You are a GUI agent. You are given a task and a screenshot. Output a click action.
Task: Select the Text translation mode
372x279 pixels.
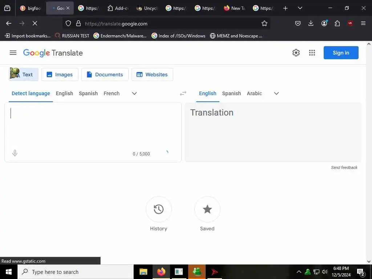pyautogui.click(x=24, y=74)
